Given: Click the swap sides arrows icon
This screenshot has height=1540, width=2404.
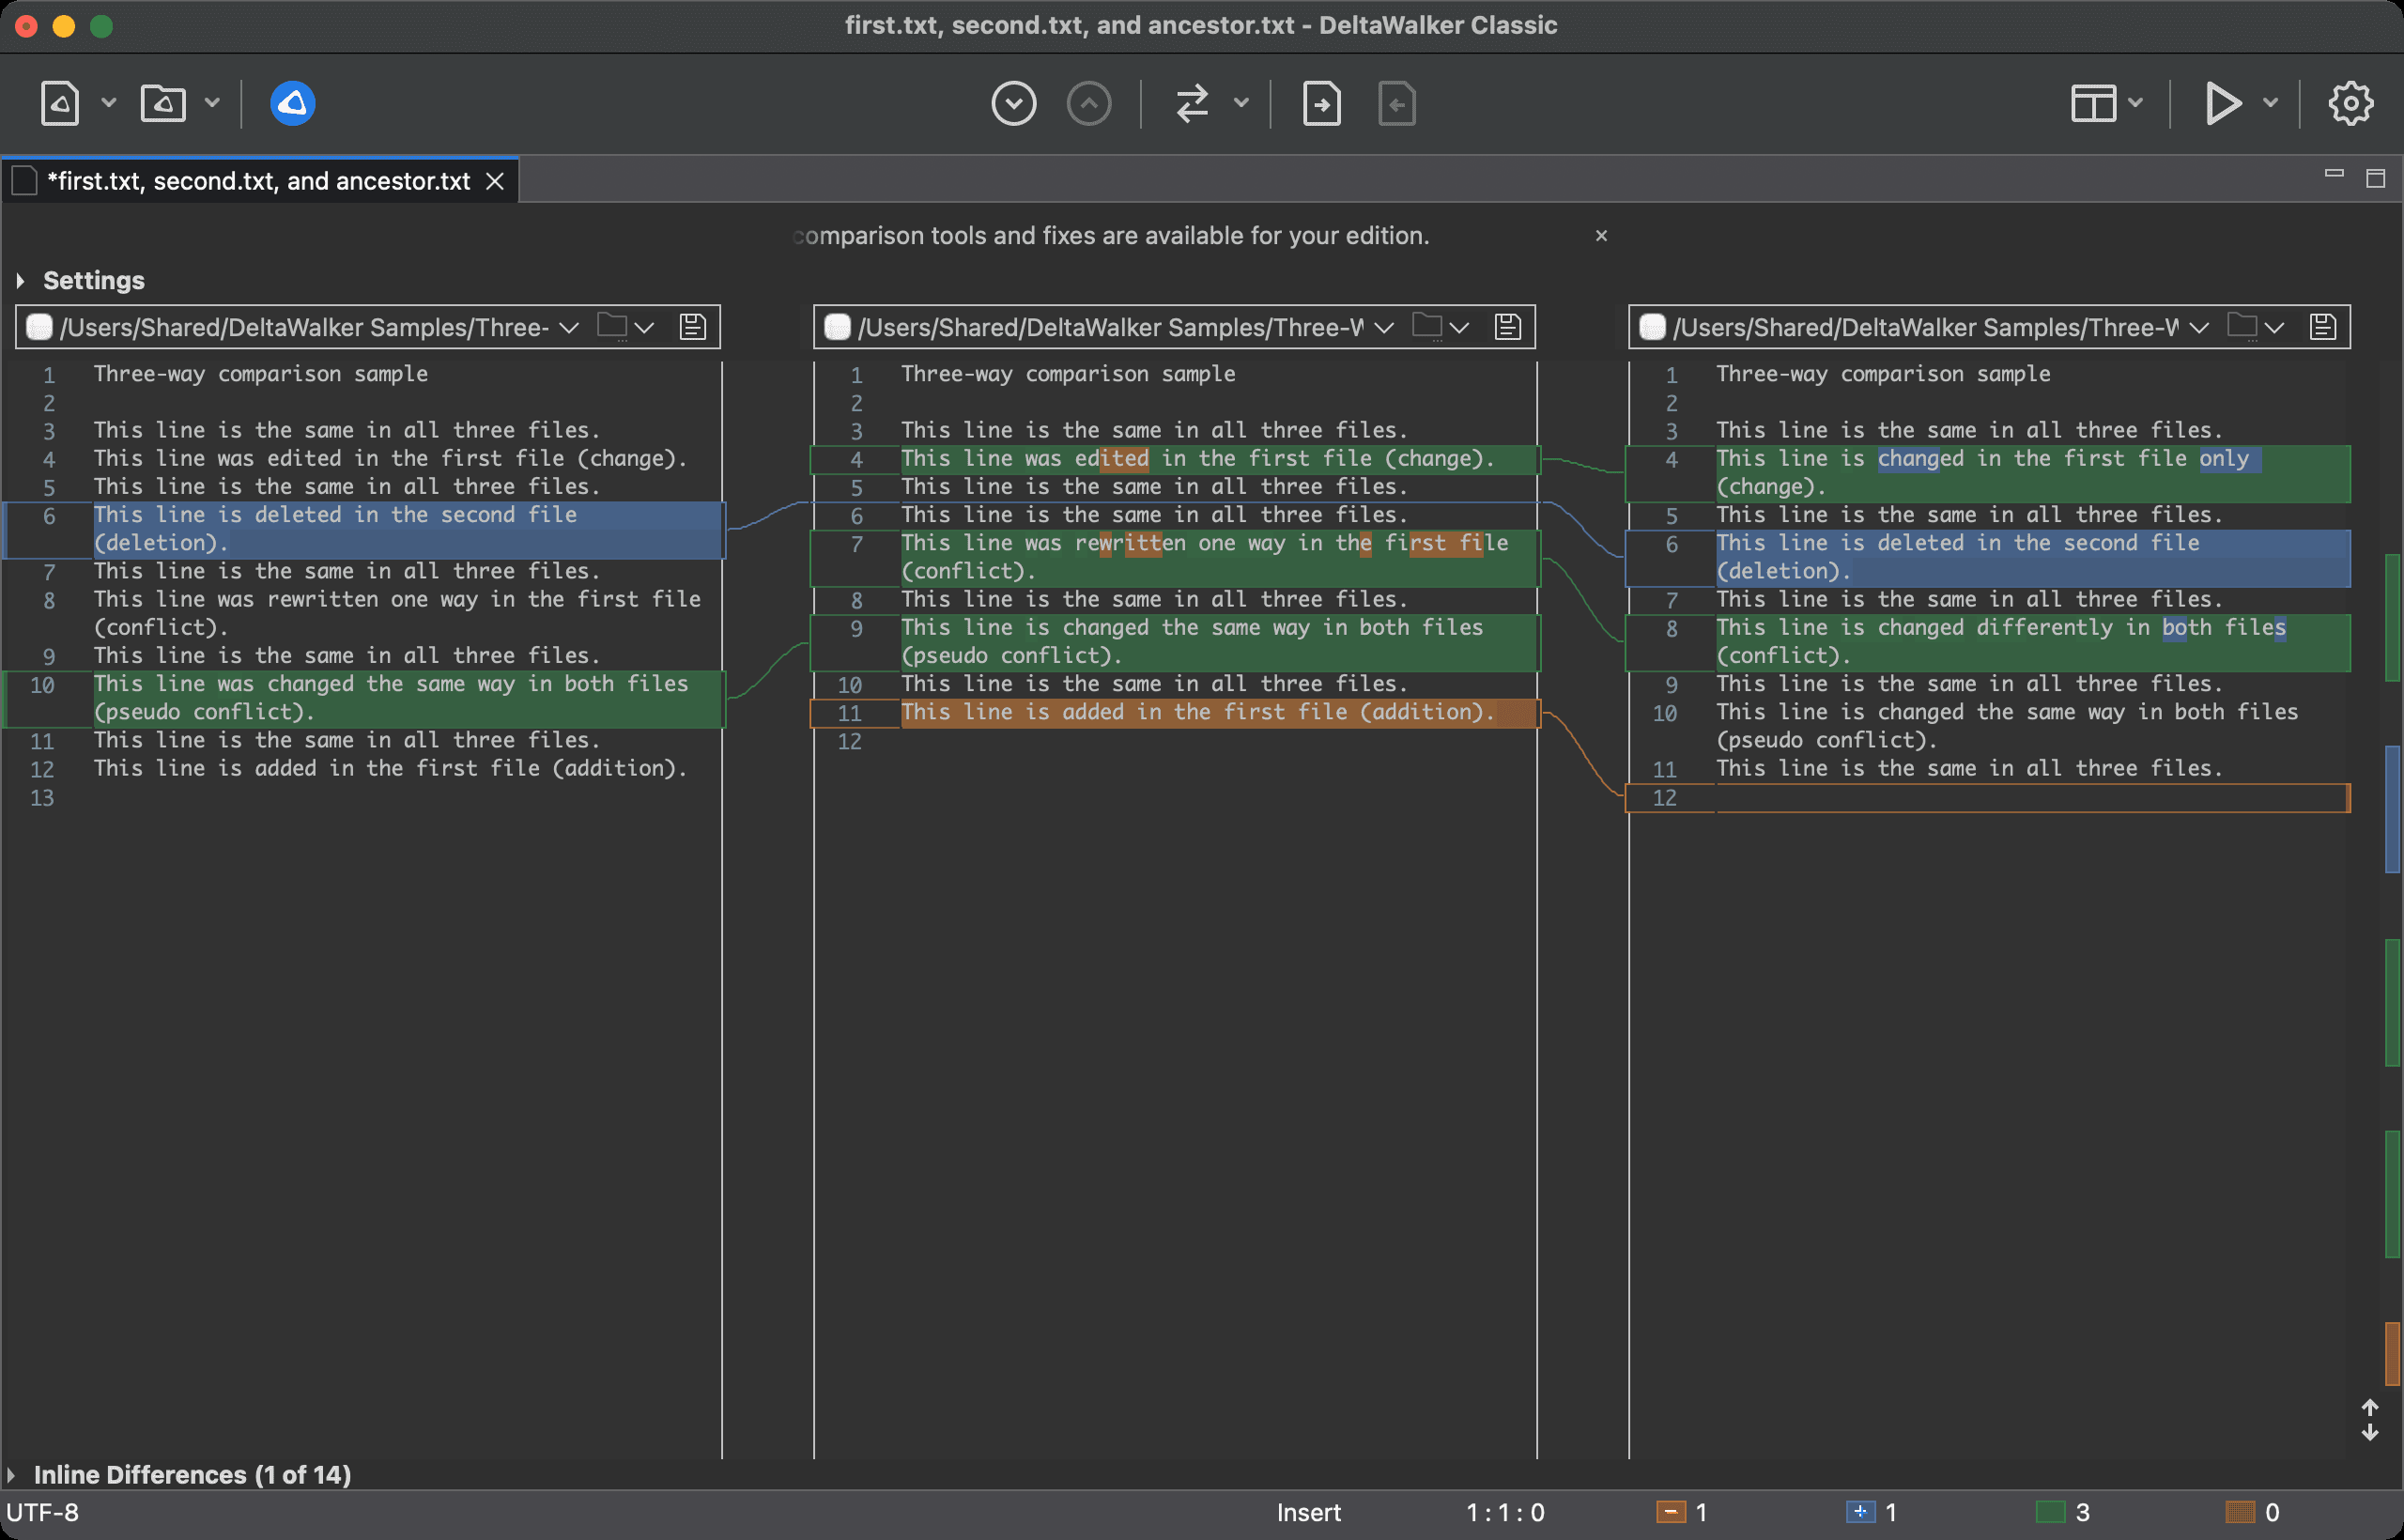Looking at the screenshot, I should [1192, 103].
